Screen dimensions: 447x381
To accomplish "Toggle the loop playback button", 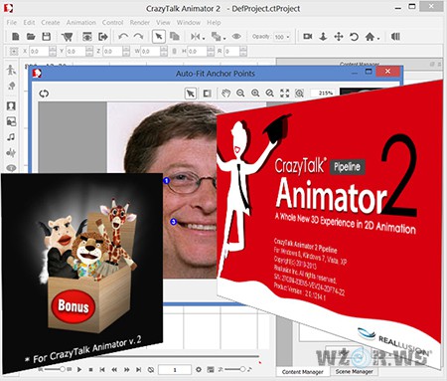I will 151,369.
